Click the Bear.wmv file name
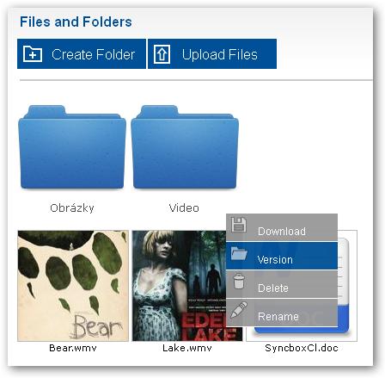Image resolution: width=385 pixels, height=378 pixels. tap(73, 348)
